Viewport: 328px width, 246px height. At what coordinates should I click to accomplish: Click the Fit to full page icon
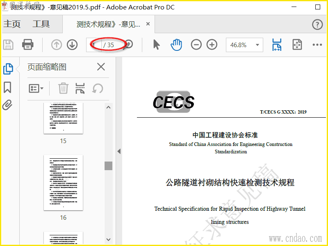297,45
